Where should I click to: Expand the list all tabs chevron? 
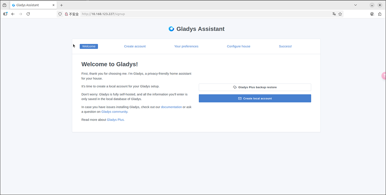click(355, 5)
